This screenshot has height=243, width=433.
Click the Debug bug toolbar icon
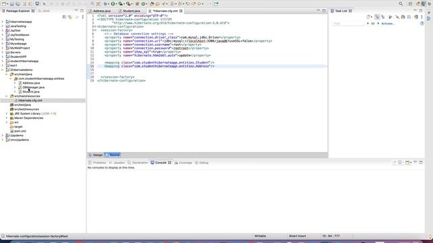[x=106, y=4]
